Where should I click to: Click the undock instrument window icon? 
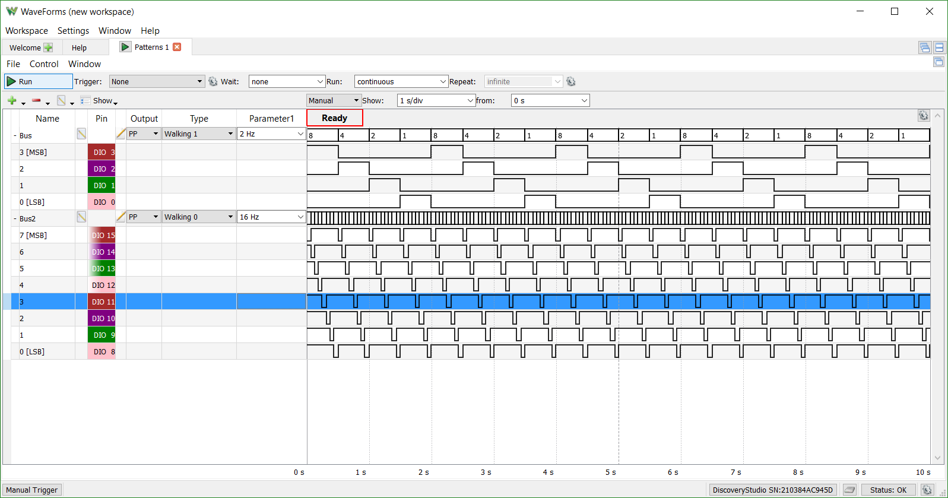point(939,62)
